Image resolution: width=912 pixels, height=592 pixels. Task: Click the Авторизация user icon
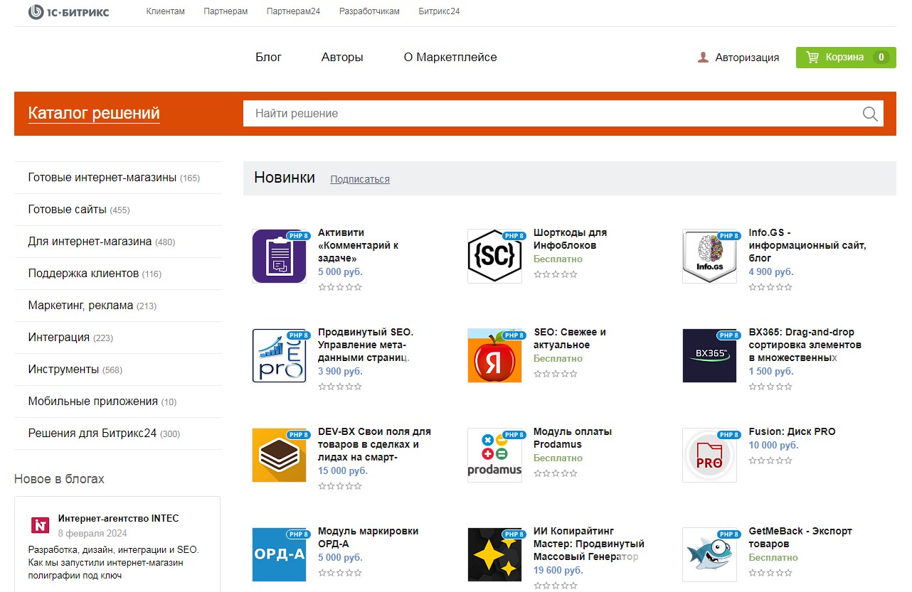tap(704, 58)
